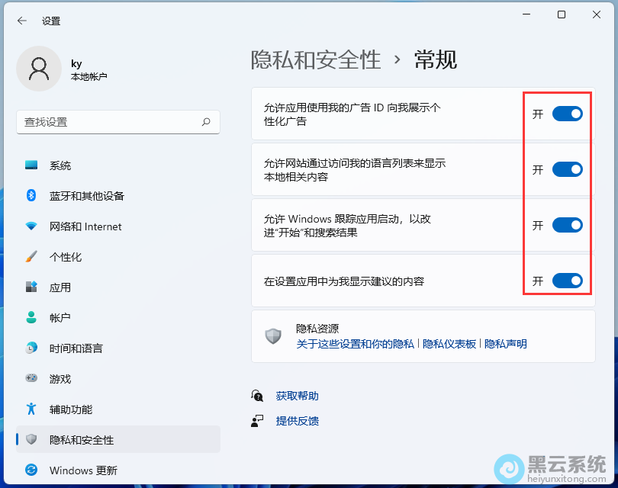
Task: Open the 系统 settings category
Action: tap(60, 165)
